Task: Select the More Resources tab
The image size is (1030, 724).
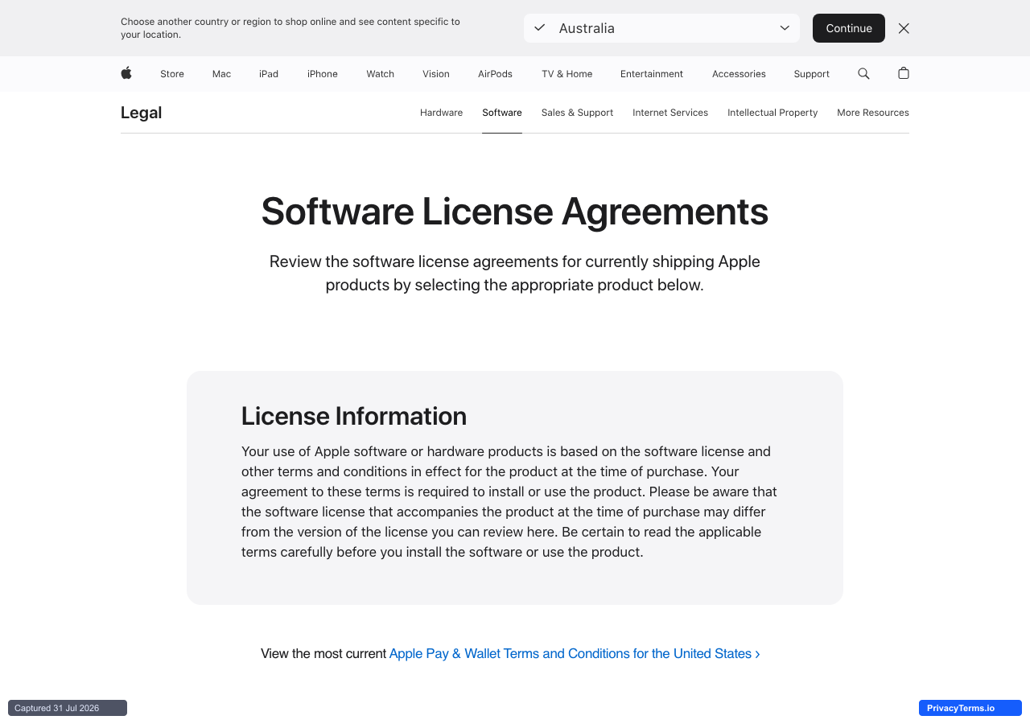Action: pos(873,113)
